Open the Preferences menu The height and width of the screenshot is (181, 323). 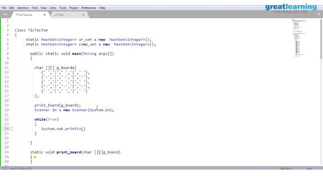(x=89, y=8)
